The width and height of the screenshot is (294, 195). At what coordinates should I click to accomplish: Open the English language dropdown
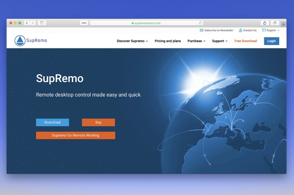pyautogui.click(x=271, y=30)
